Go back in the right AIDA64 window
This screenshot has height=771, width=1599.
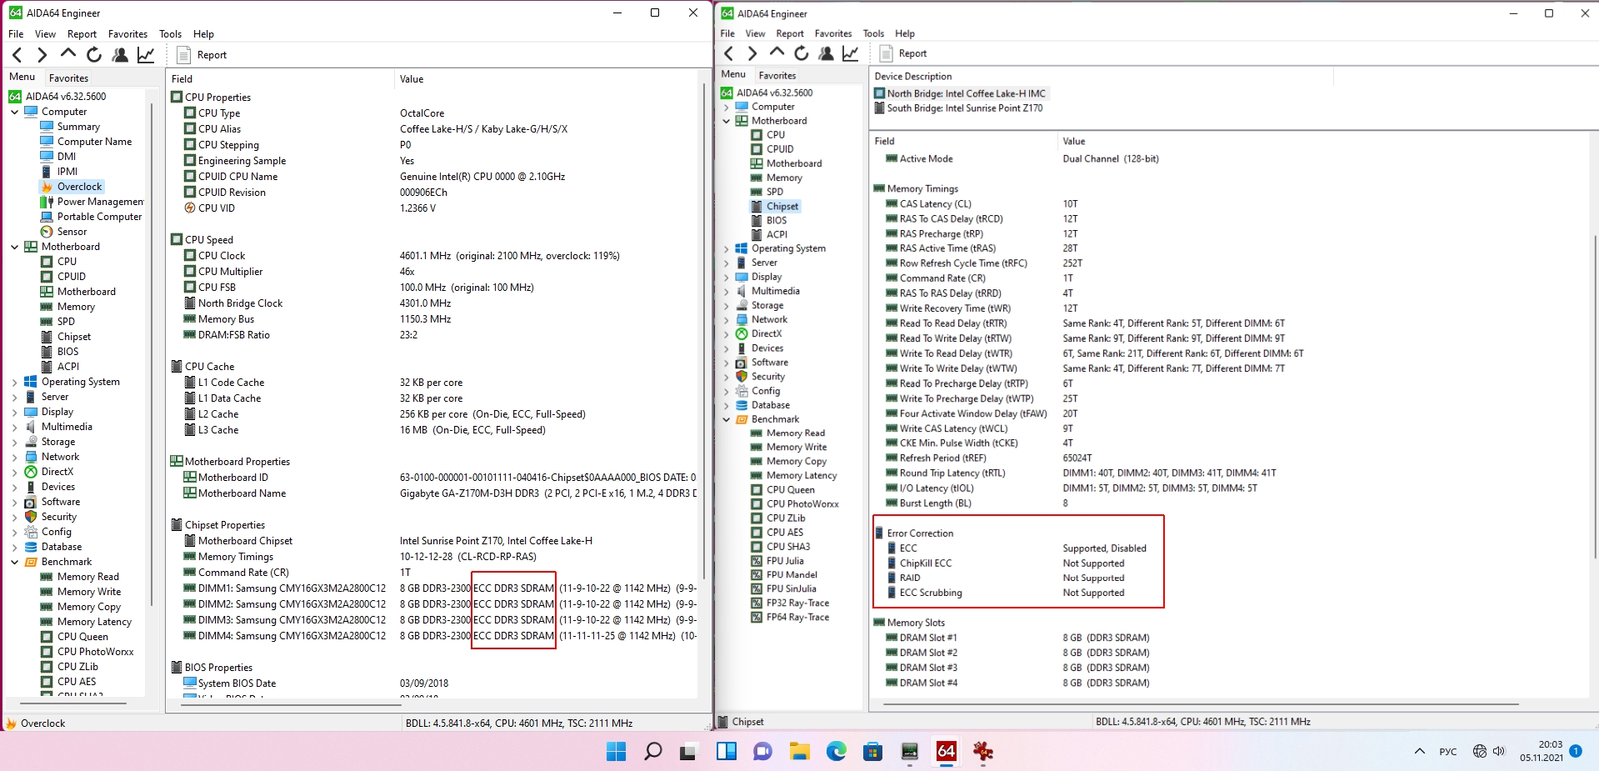point(729,53)
